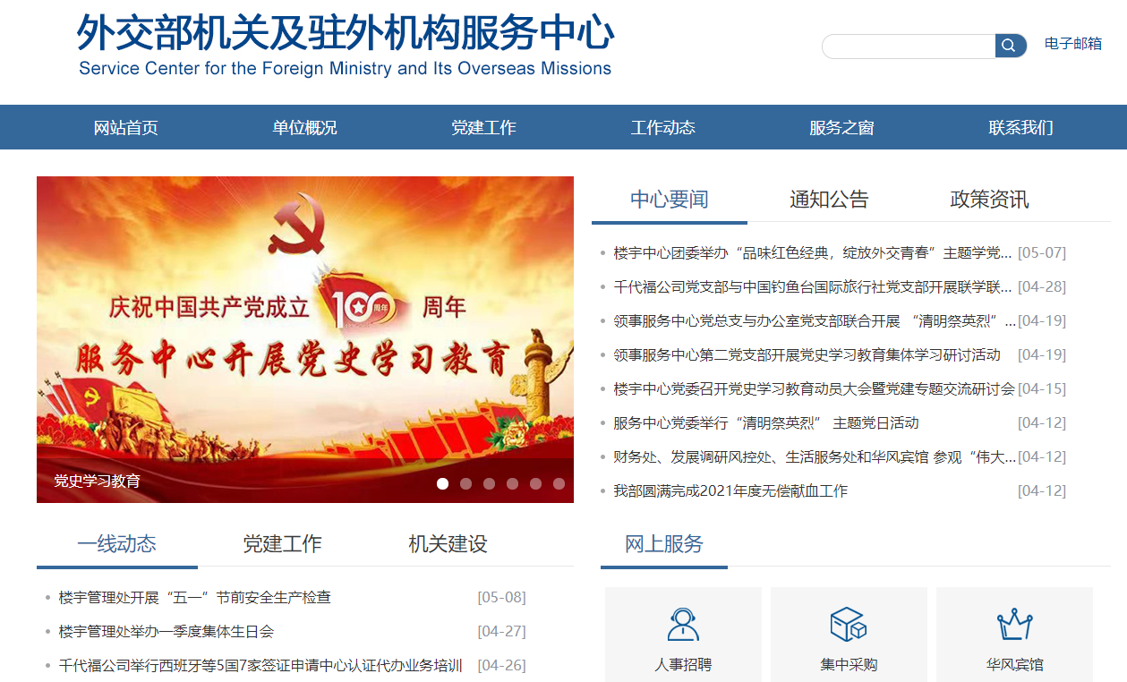
Task: Open the 电子邮箱 link
Action: [1073, 44]
